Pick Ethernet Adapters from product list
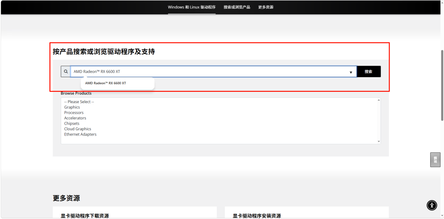 80,134
